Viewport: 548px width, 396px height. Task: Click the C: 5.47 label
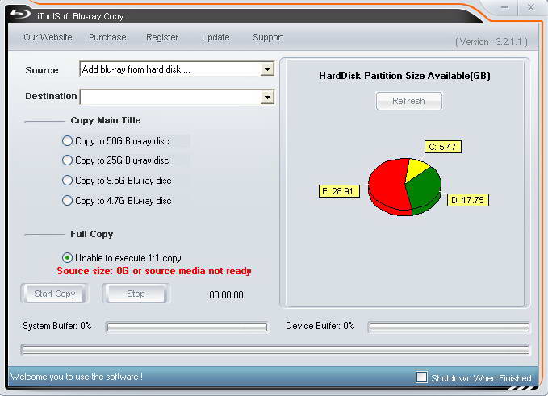(x=443, y=147)
